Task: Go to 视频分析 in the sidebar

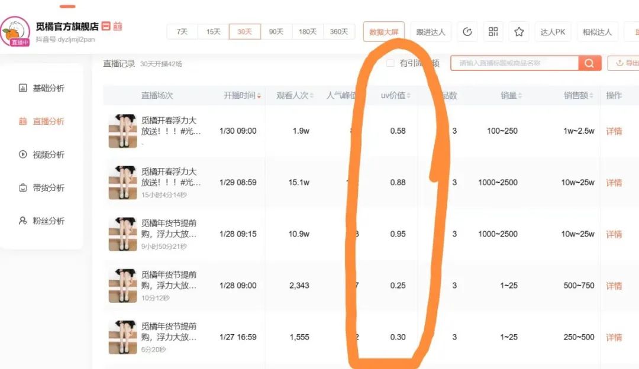Action: pos(41,154)
